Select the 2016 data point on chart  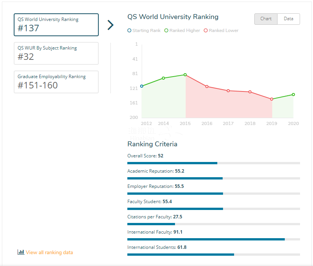207,87
